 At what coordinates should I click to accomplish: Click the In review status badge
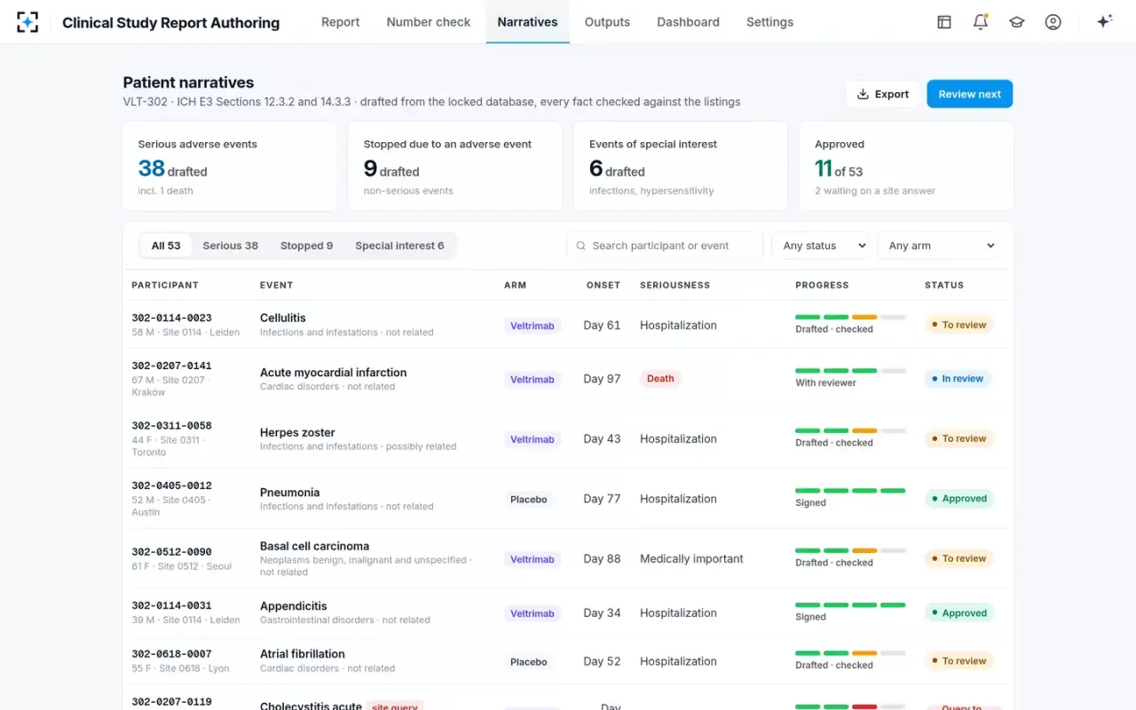click(x=958, y=379)
